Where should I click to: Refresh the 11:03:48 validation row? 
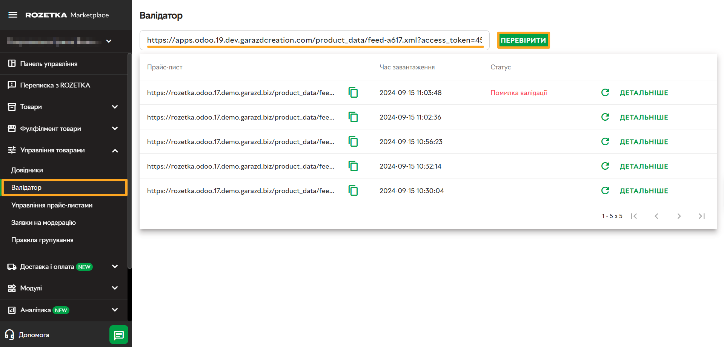click(605, 92)
